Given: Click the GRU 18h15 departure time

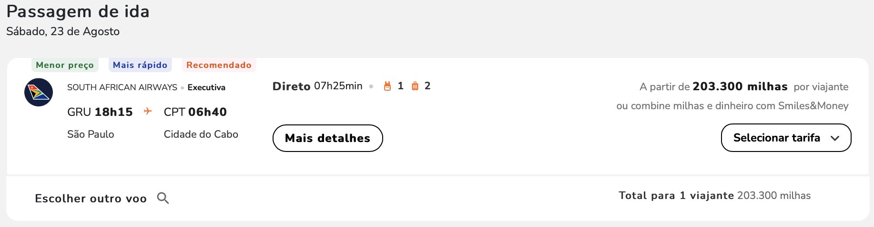Looking at the screenshot, I should tap(100, 112).
